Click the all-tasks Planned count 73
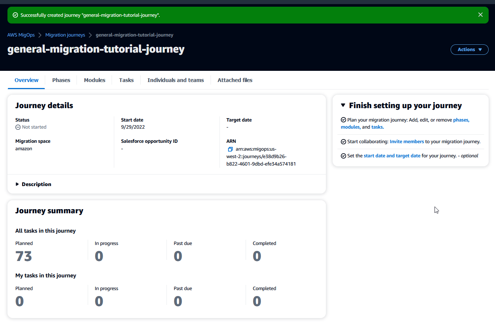495x324 pixels. [24, 257]
